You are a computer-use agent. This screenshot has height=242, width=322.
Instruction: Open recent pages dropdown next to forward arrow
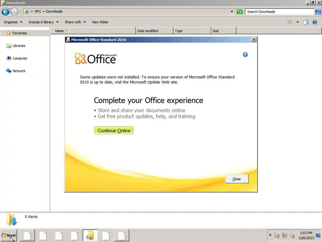[20, 12]
